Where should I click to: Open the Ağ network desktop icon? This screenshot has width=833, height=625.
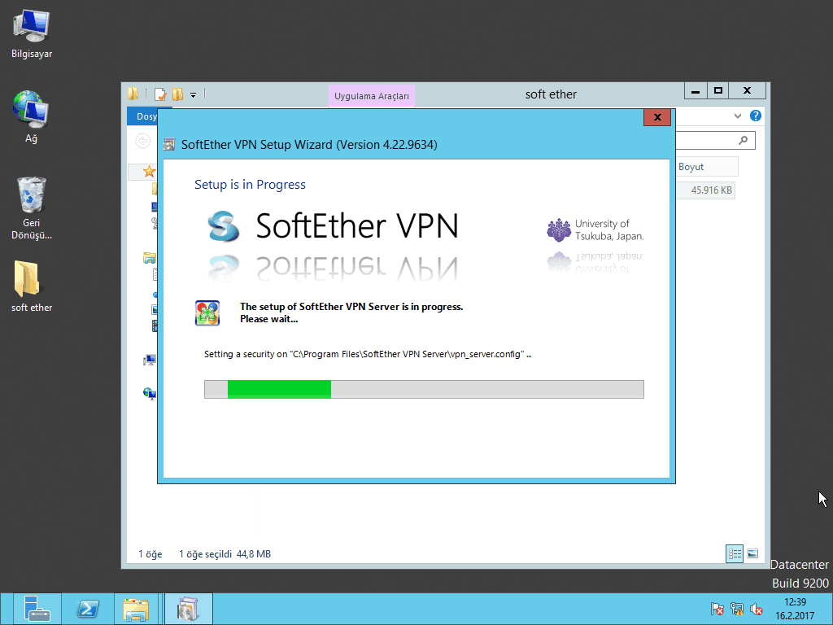pos(32,118)
